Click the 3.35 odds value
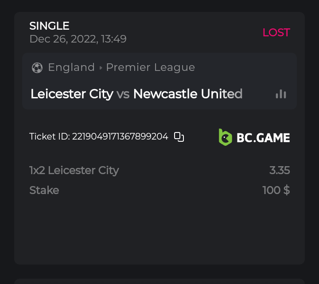 [x=280, y=170]
